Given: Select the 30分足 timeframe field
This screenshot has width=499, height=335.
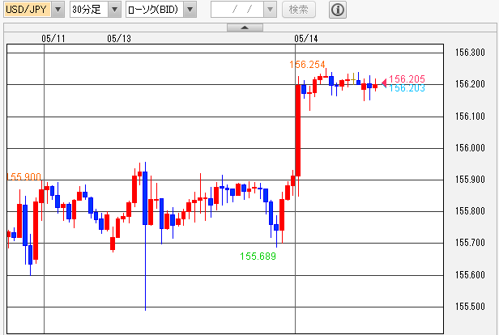Looking at the screenshot, I should click(x=89, y=10).
